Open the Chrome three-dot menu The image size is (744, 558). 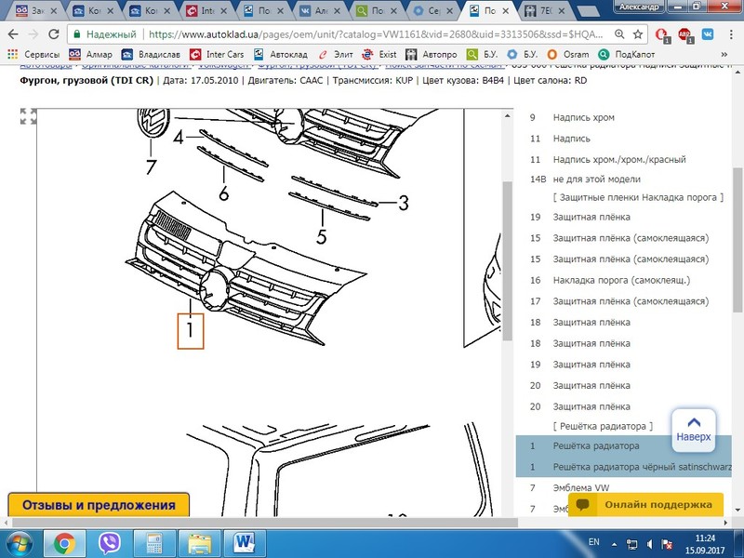730,34
